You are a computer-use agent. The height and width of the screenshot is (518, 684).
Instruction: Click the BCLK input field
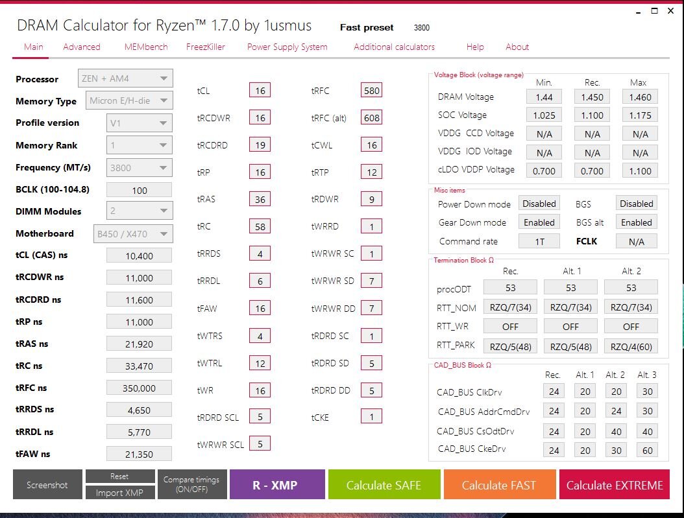(139, 191)
